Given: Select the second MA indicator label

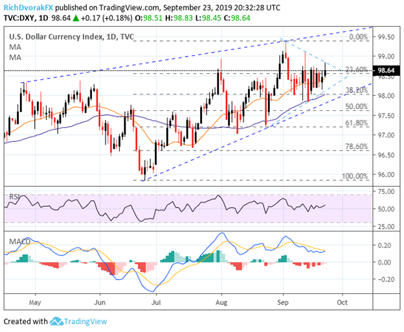Looking at the screenshot, I should pyautogui.click(x=15, y=57).
